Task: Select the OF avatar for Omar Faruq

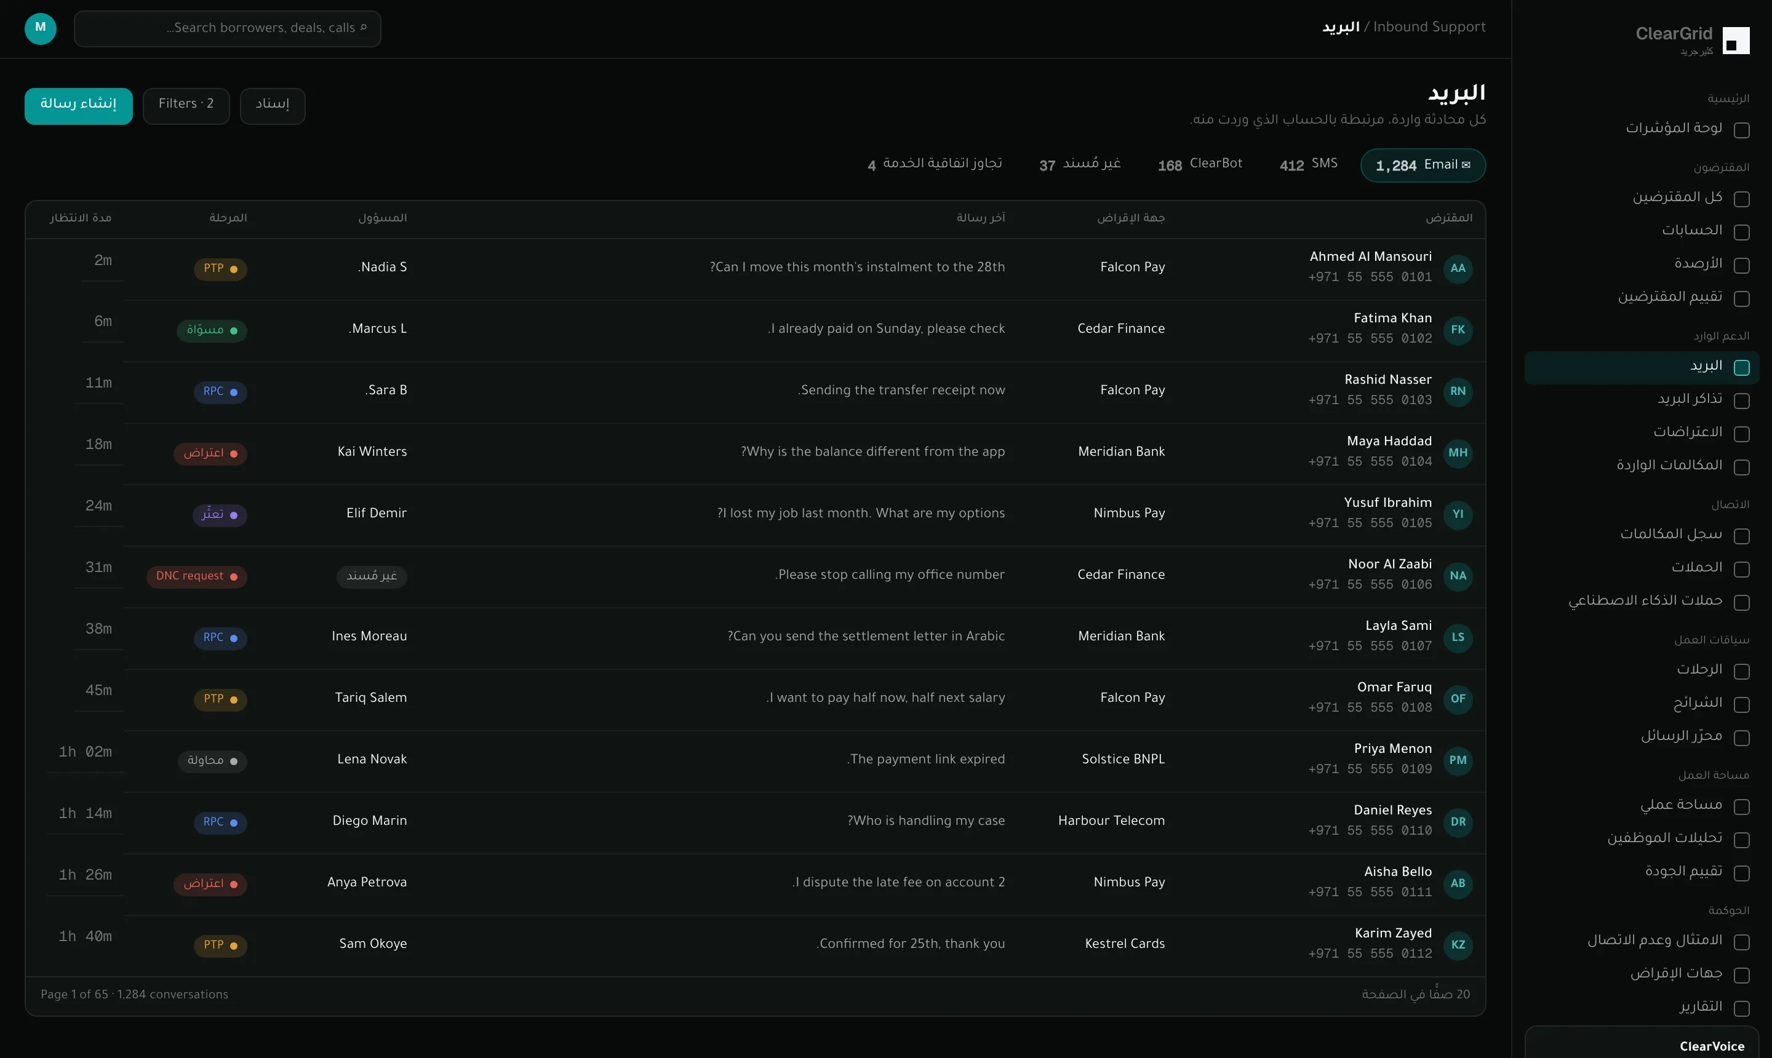Action: [1458, 699]
